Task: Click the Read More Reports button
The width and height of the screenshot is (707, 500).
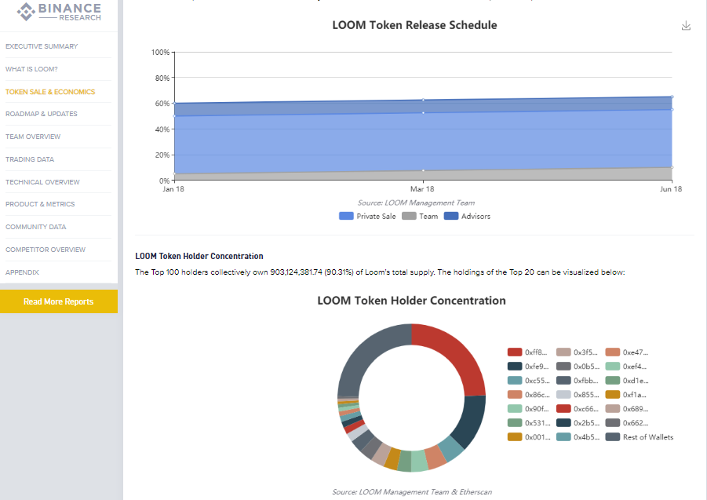Action: (x=58, y=301)
